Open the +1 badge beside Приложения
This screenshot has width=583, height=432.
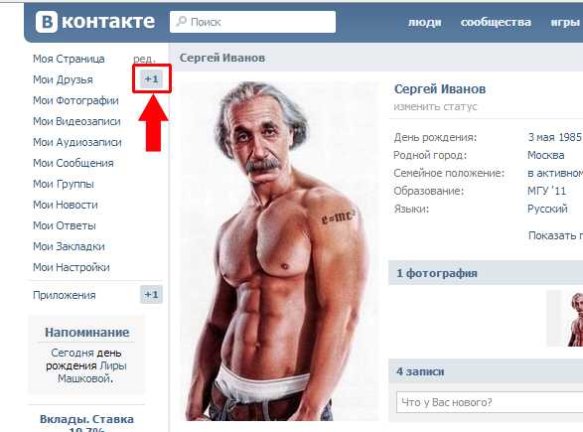[151, 295]
